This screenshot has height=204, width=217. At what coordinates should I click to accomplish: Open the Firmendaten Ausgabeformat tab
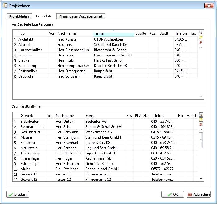pyautogui.click(x=81, y=16)
